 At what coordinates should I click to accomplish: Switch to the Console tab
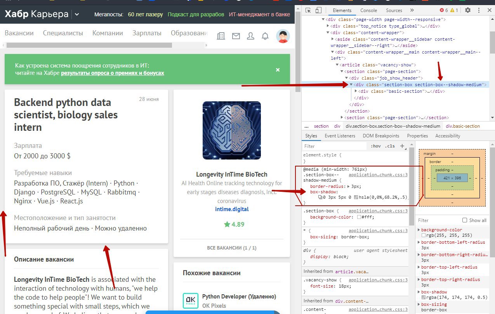(368, 10)
